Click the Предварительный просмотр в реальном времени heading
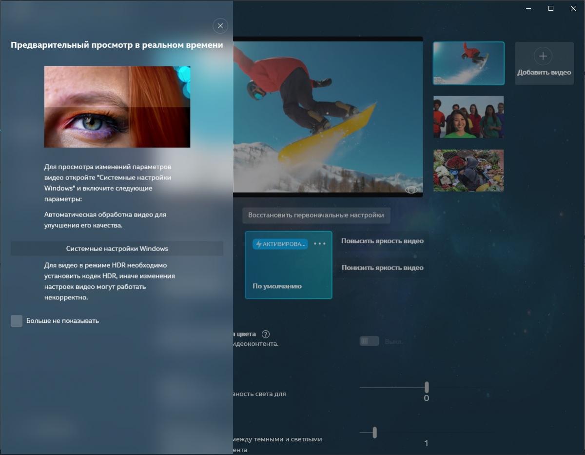The width and height of the screenshot is (585, 455). click(x=117, y=45)
